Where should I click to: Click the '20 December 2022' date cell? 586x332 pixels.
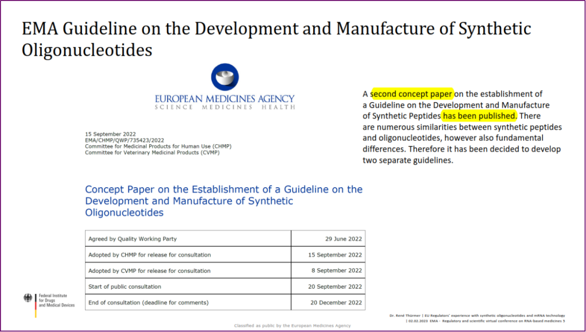click(x=328, y=303)
